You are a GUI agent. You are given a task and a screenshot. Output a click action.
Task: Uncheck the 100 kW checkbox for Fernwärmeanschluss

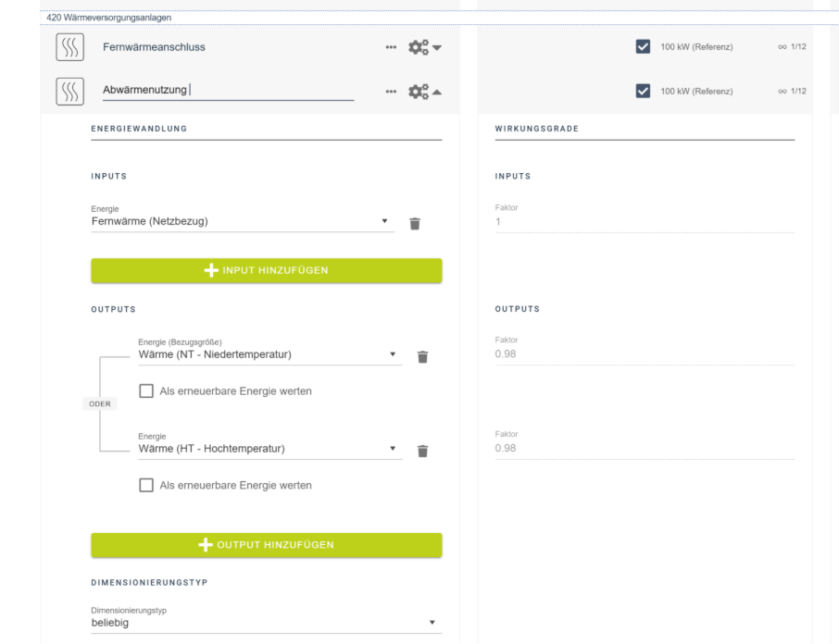pyautogui.click(x=643, y=47)
